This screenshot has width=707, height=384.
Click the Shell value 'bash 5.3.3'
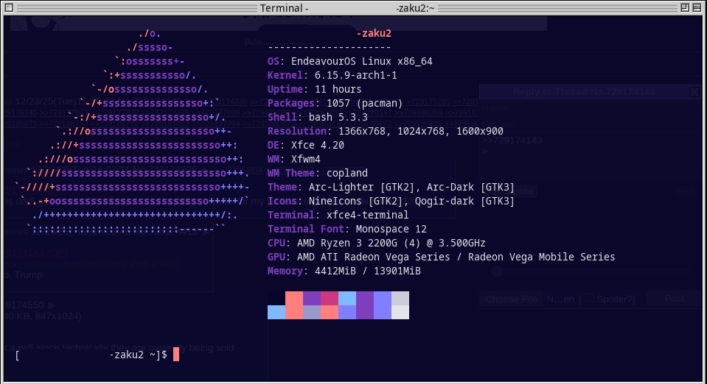pyautogui.click(x=338, y=117)
